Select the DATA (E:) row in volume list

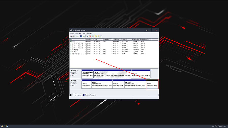pos(75,50)
